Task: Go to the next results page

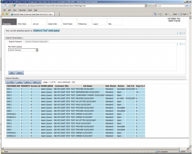Action: (x=28, y=82)
